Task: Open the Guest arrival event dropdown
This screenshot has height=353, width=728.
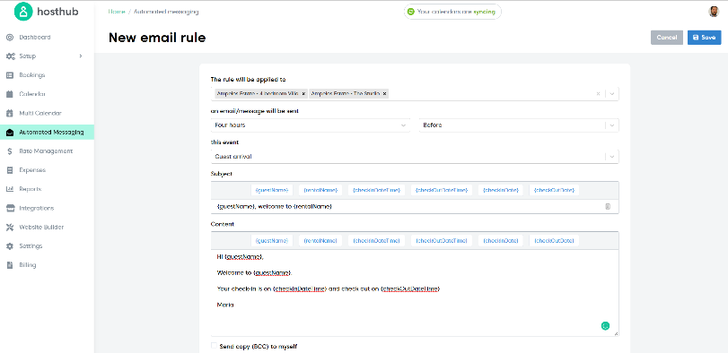Action: pos(415,157)
